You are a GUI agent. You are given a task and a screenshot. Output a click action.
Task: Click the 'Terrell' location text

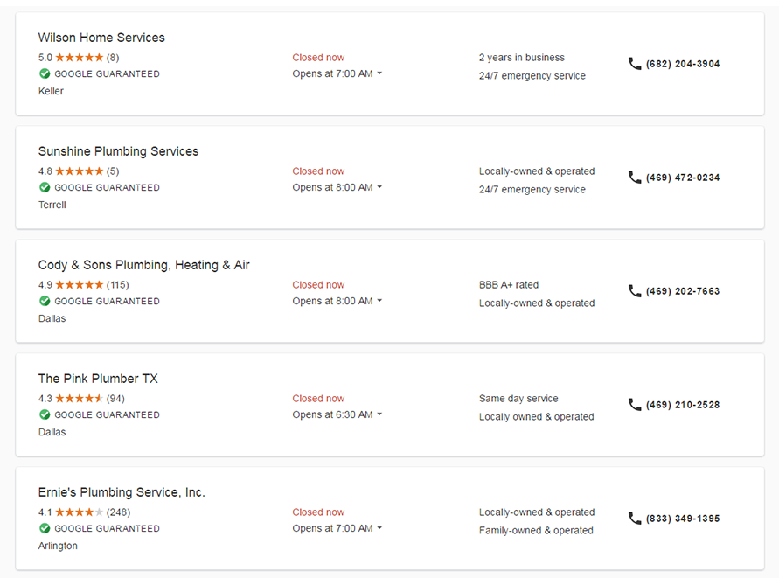(52, 205)
